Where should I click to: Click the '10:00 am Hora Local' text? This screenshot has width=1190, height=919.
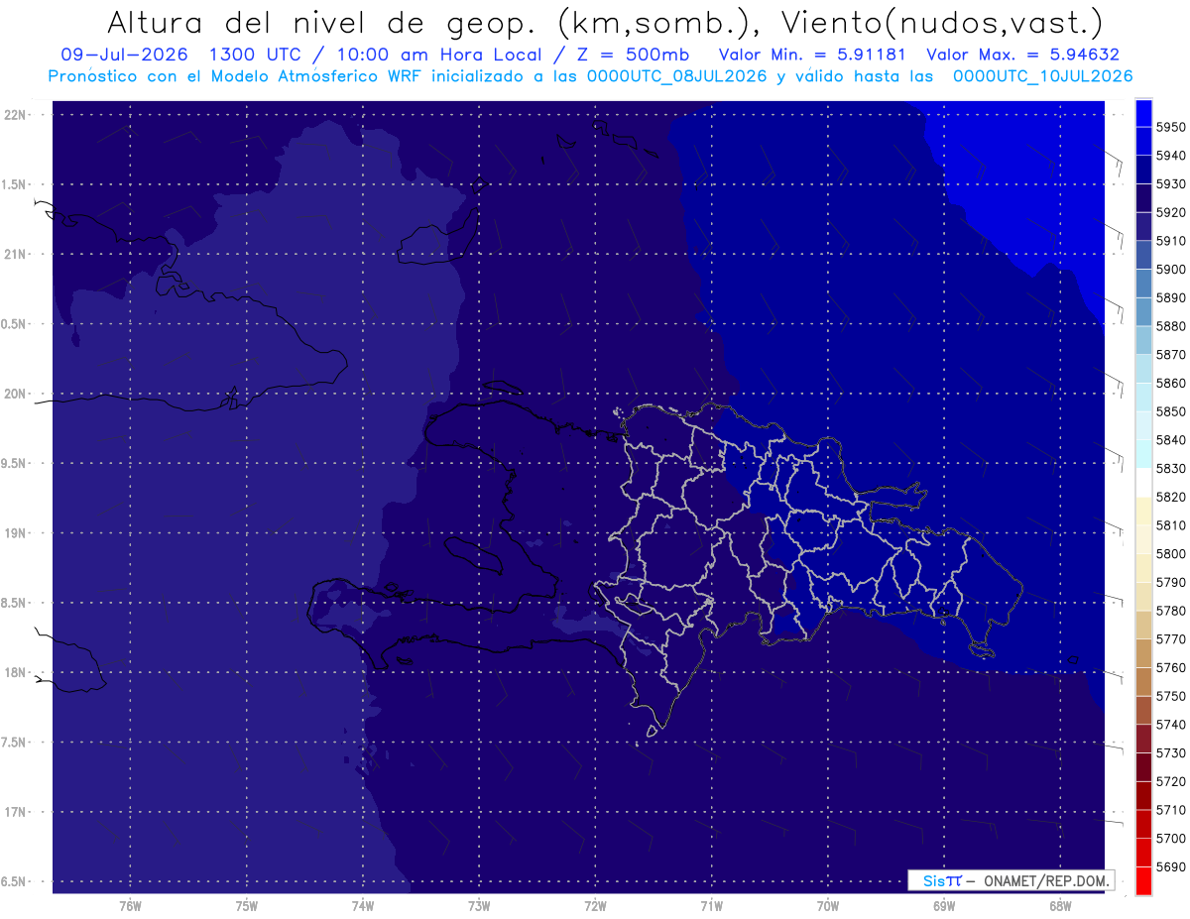[x=438, y=55]
